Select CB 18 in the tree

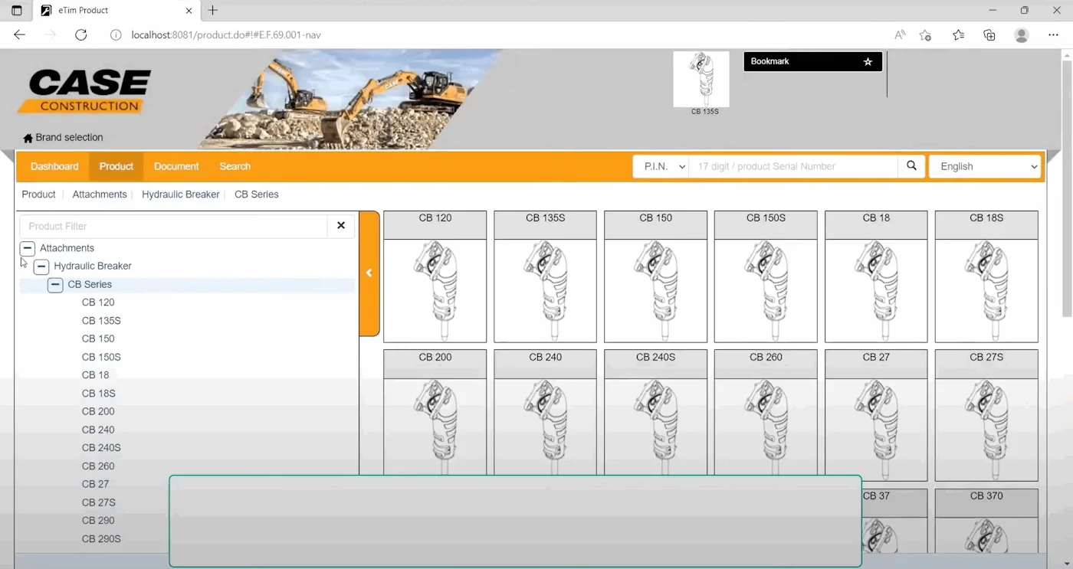[x=96, y=375]
